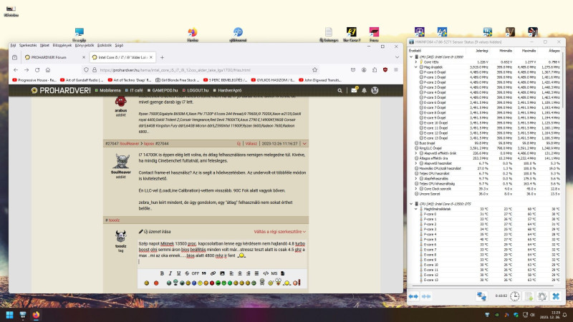Bookmark this page with the star icon
The image size is (573, 322).
point(314,69)
